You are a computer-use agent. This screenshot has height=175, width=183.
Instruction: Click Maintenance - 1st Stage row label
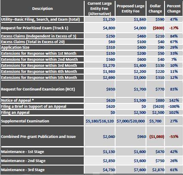[x=22, y=152]
